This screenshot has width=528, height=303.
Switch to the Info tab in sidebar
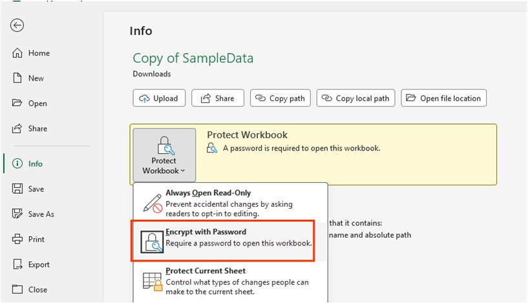pos(35,163)
